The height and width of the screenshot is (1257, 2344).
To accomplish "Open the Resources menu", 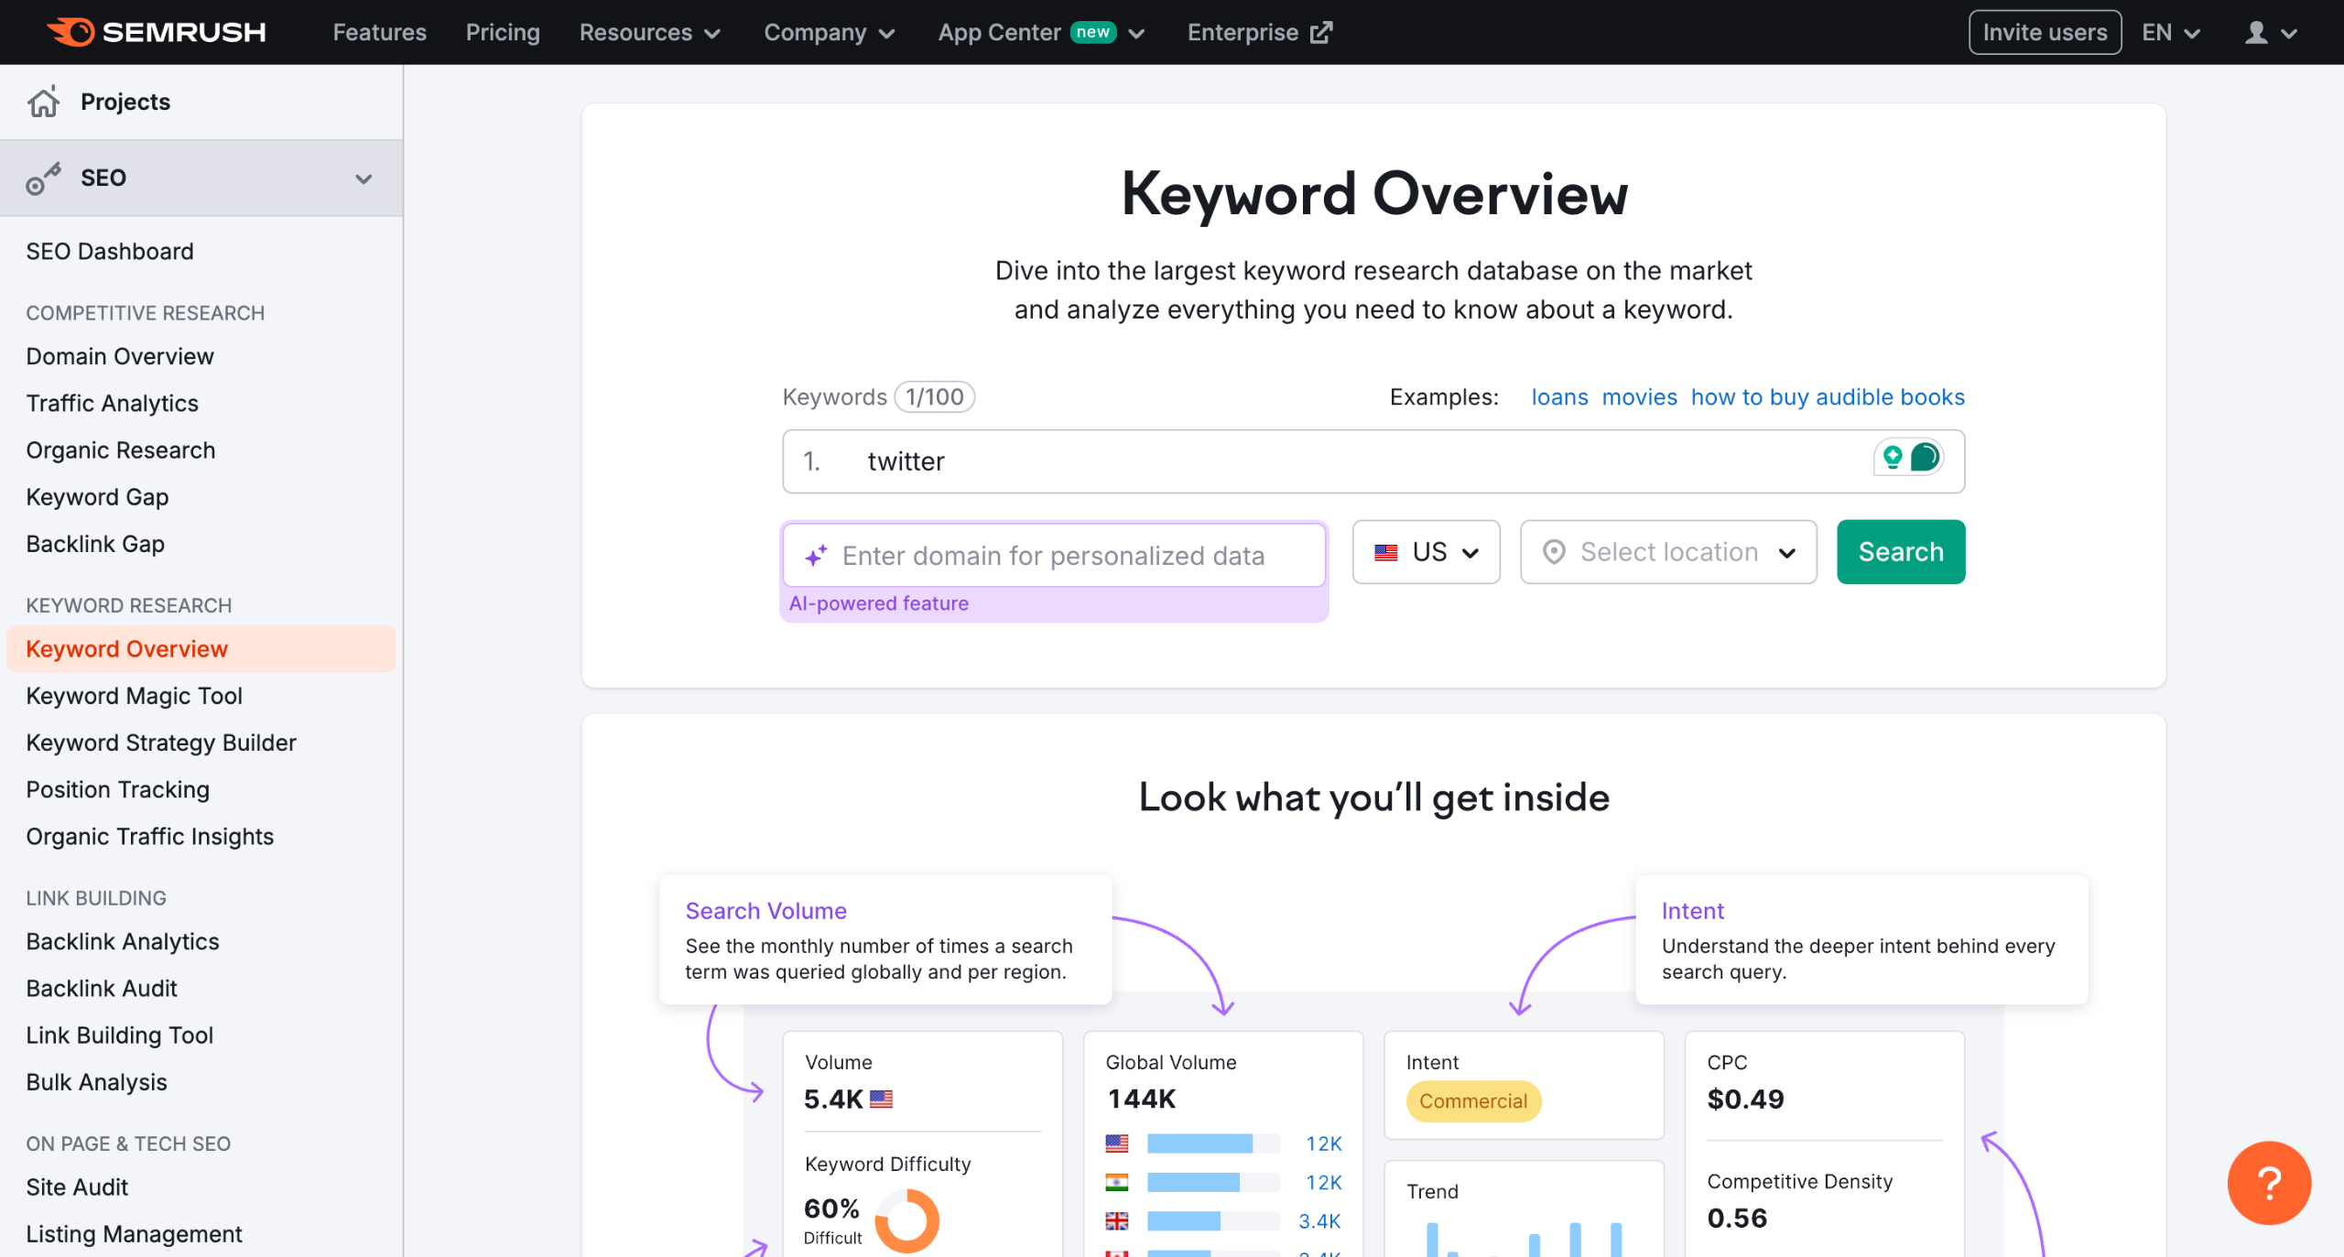I will 648,32.
